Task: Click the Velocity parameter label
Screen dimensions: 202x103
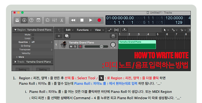Action: tap(26, 53)
